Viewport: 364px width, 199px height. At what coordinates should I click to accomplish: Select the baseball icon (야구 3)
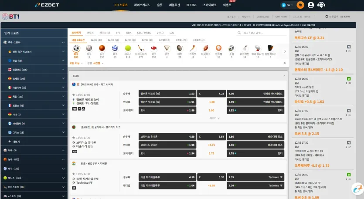click(x=89, y=48)
